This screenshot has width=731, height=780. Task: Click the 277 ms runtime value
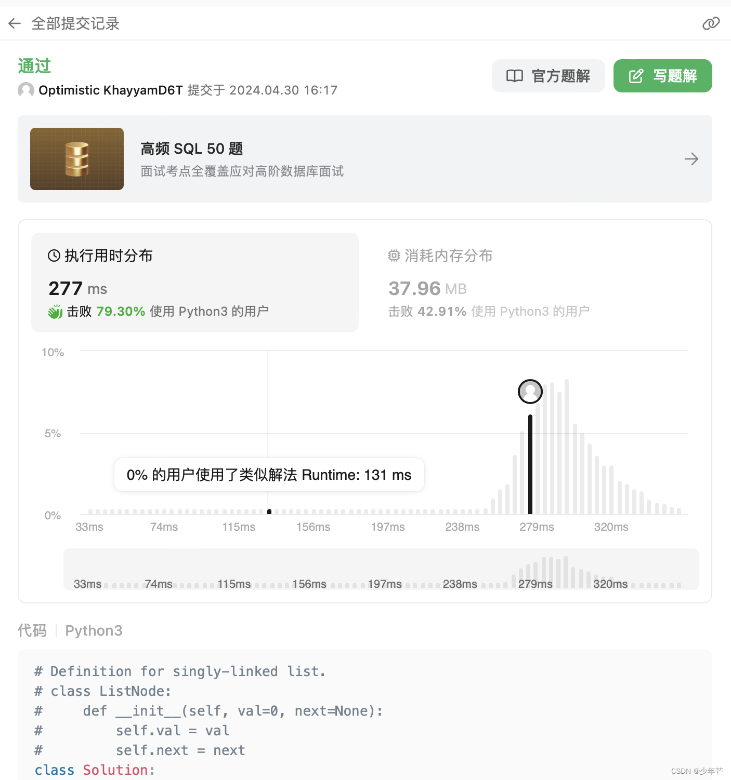78,288
